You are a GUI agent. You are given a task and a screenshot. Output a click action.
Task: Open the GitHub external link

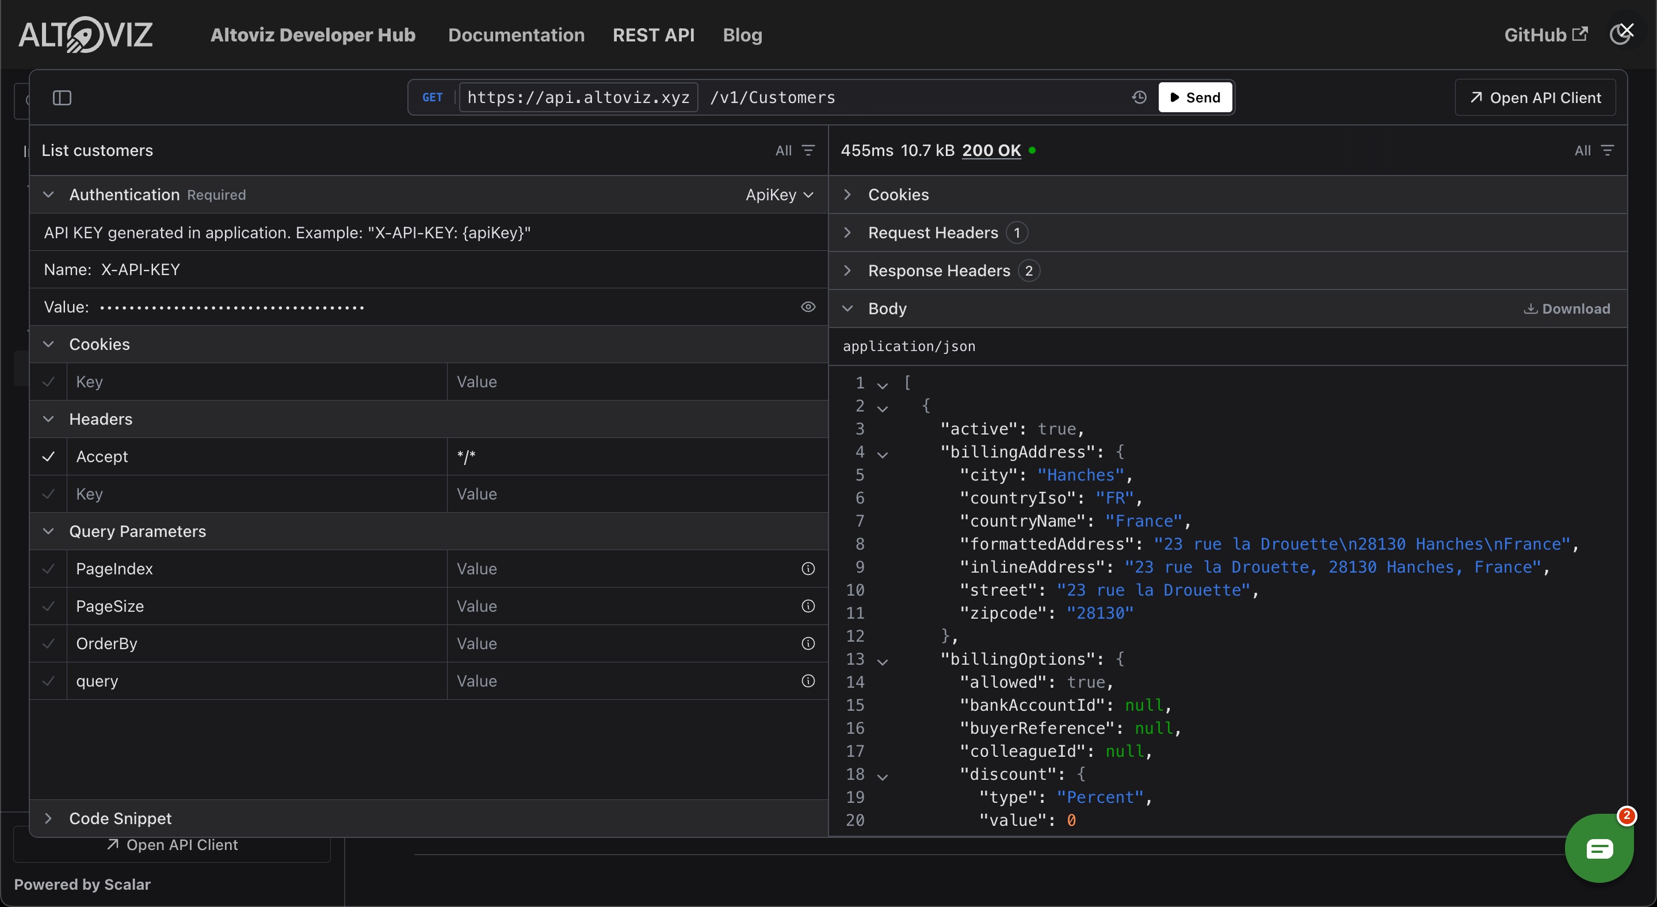tap(1546, 35)
